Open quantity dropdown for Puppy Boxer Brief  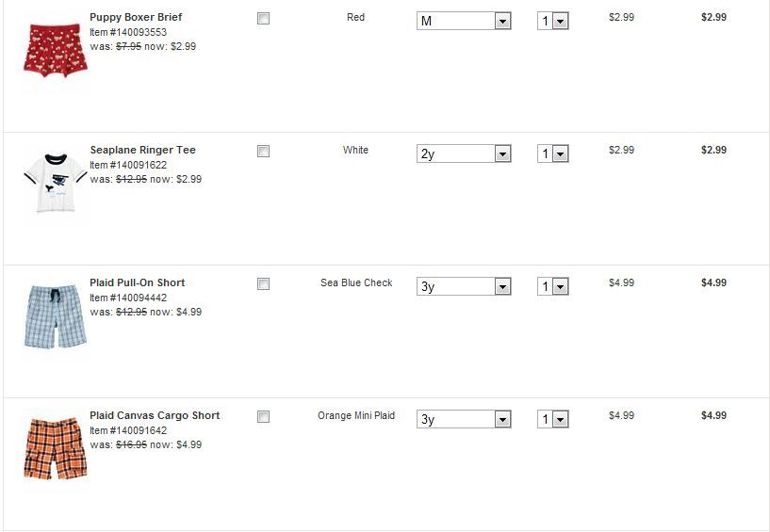(x=553, y=21)
